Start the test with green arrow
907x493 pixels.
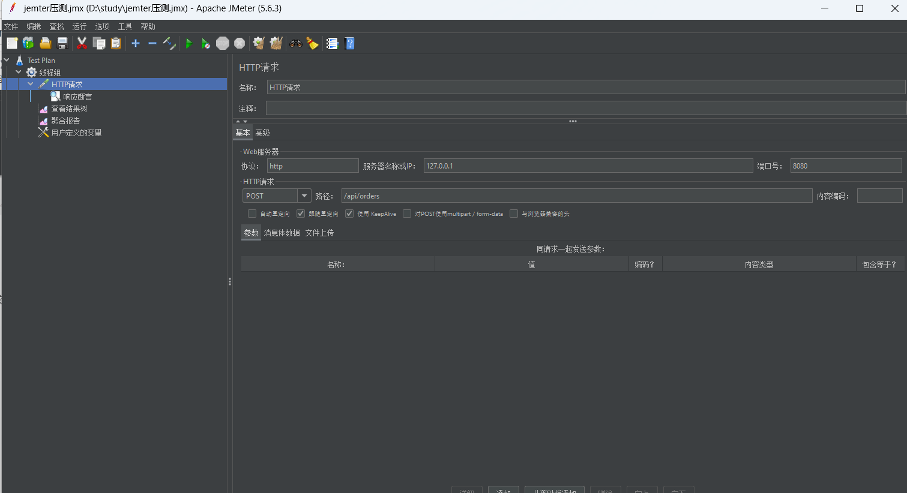(189, 43)
